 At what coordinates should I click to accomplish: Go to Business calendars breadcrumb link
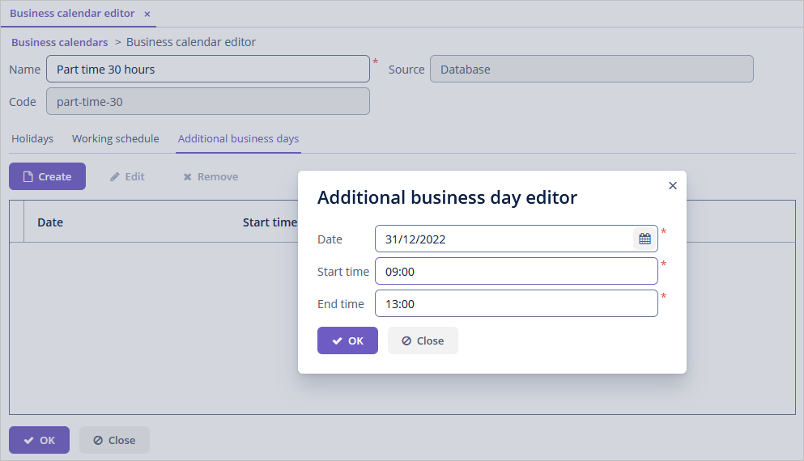pos(59,42)
